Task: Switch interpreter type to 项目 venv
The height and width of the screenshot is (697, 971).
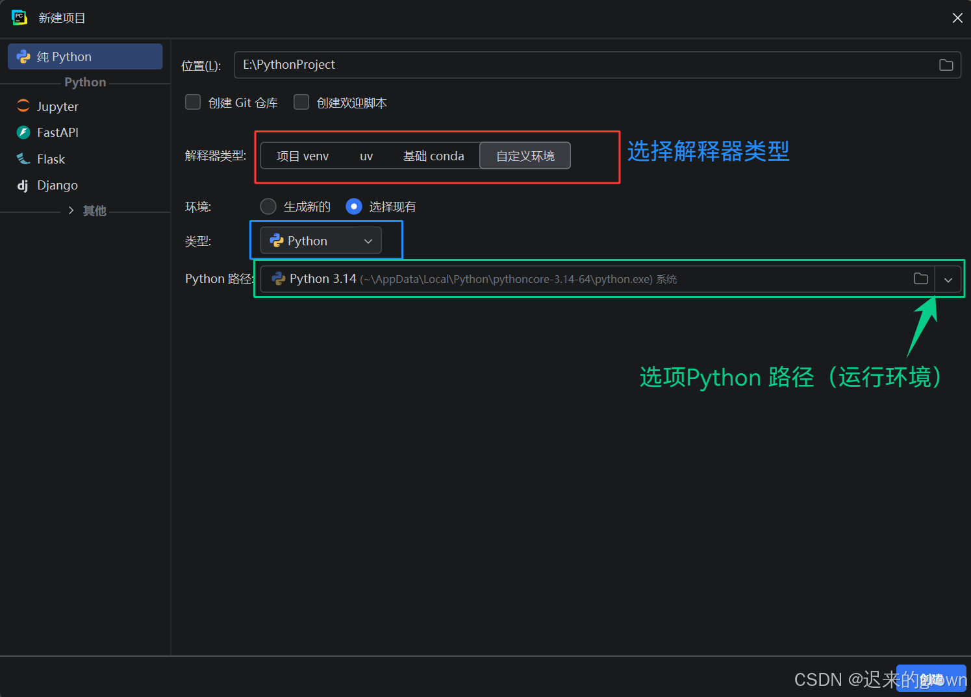Action: pos(303,156)
